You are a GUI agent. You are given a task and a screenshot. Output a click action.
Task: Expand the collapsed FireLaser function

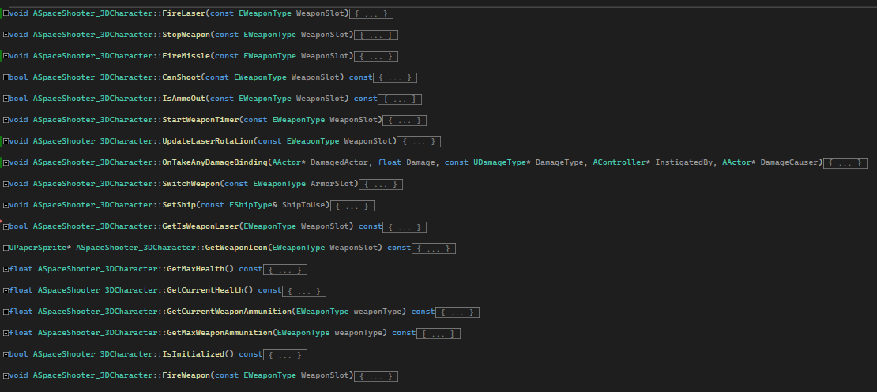6,14
